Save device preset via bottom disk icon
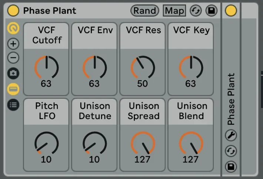 point(231,167)
